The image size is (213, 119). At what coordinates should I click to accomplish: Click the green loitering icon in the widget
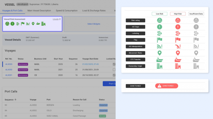[x=18, y=24]
